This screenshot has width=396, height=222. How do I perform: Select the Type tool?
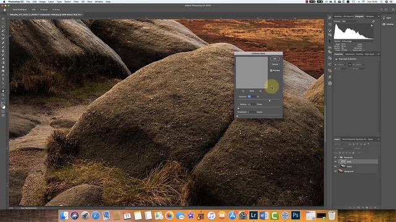[3, 79]
